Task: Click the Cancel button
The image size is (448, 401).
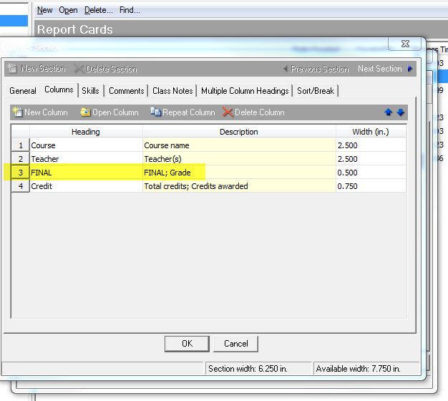Action: [235, 344]
